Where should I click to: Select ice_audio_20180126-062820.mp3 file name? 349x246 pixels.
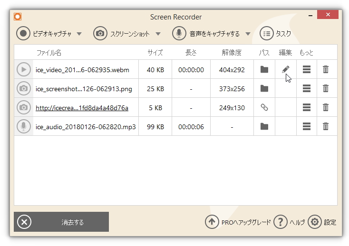pos(86,127)
